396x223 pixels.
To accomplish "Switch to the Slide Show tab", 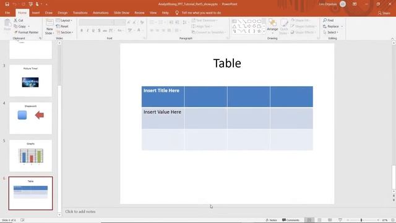I will (x=121, y=12).
